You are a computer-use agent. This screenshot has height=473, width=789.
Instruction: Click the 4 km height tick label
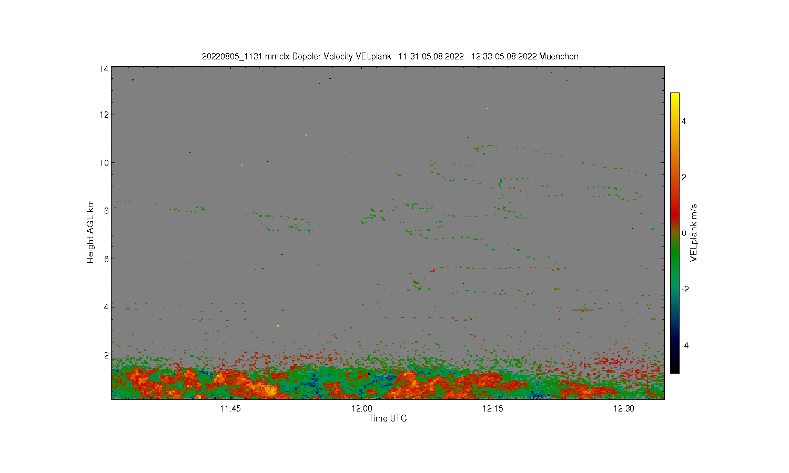coord(106,307)
